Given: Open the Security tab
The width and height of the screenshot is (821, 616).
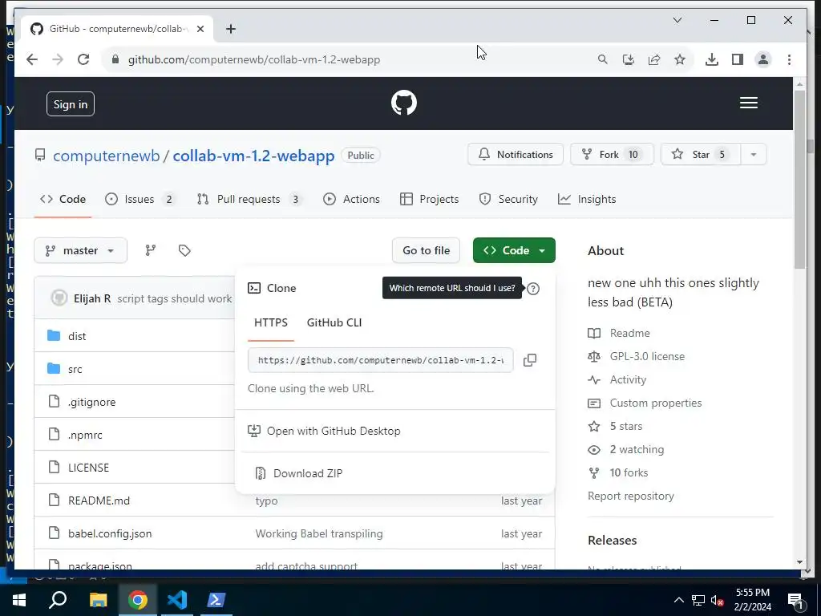Looking at the screenshot, I should 508,199.
